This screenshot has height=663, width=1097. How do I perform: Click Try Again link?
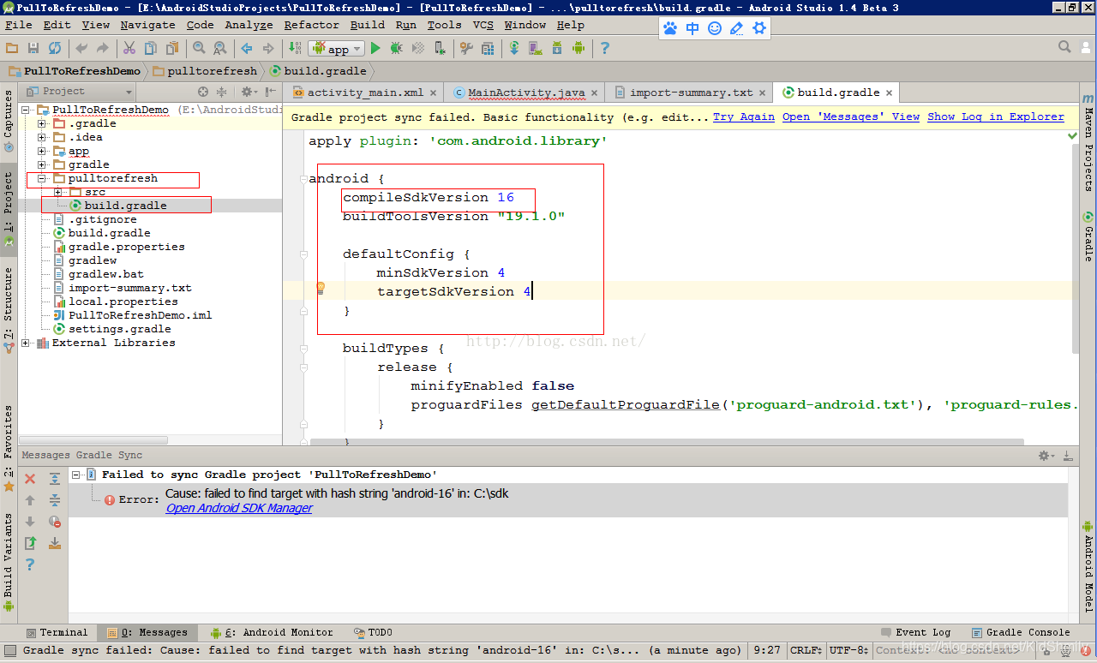[744, 116]
